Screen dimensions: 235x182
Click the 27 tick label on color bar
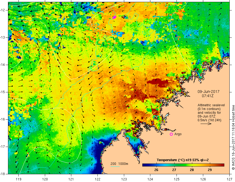174,170
